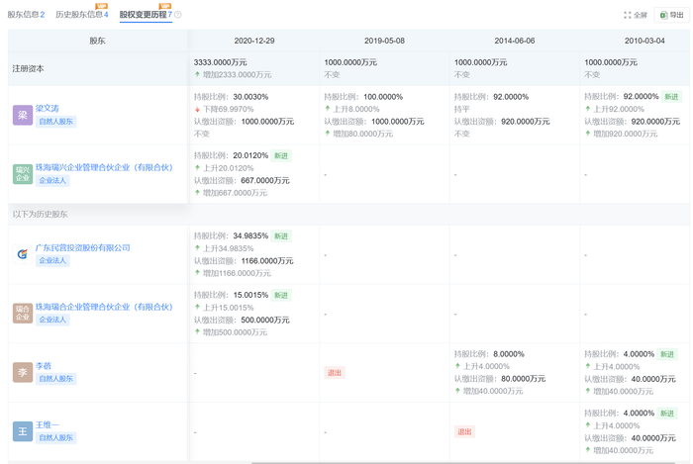Click 自然人股东 tag under 王维一

pyautogui.click(x=55, y=437)
